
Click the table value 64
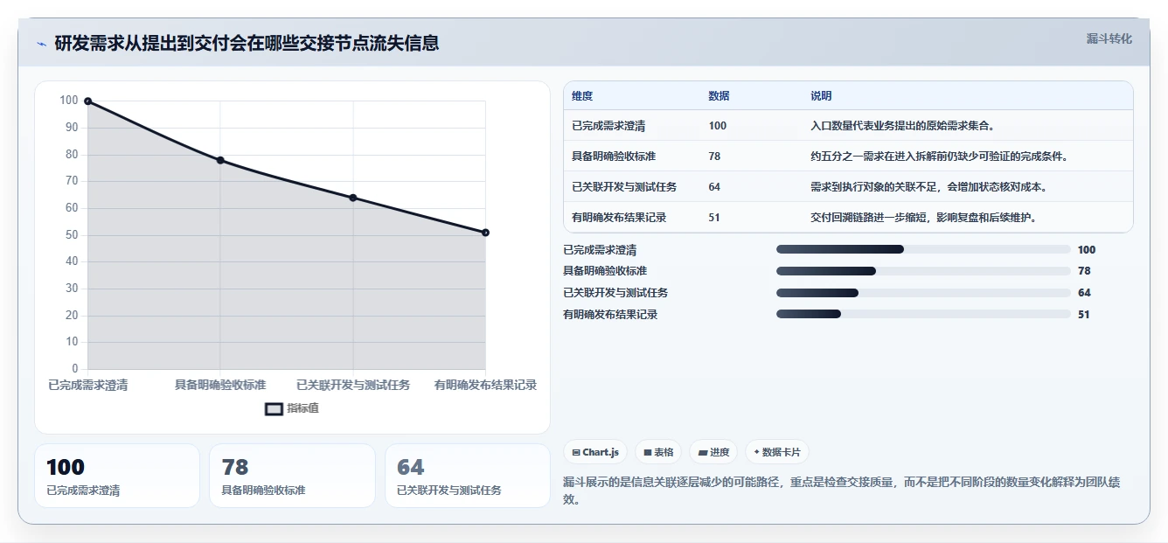(x=714, y=187)
